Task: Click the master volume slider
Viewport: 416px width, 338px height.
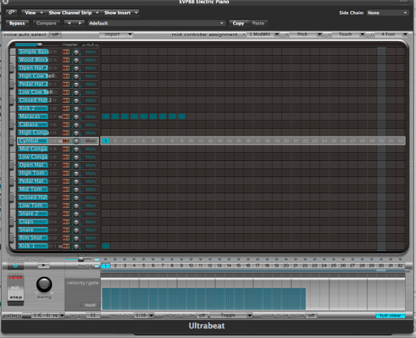Action: 40,45
